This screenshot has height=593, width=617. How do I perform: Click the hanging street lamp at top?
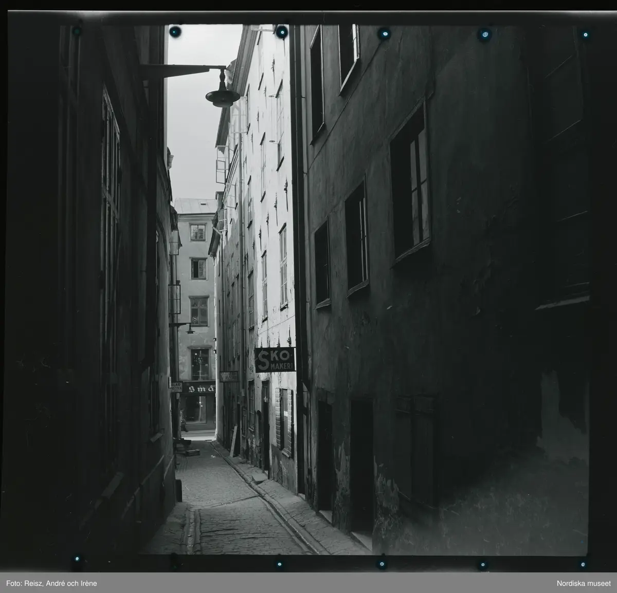coord(222,95)
